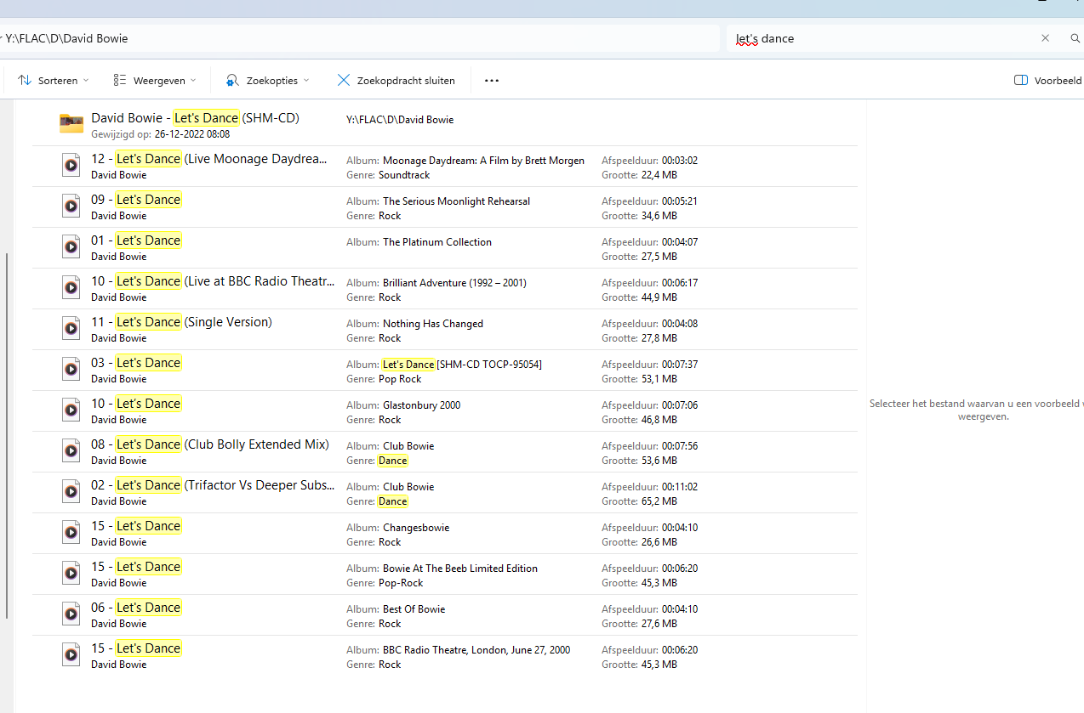The height and width of the screenshot is (713, 1084).
Task: Click the audio icon of the Brilliant Adventure track
Action: 71,288
